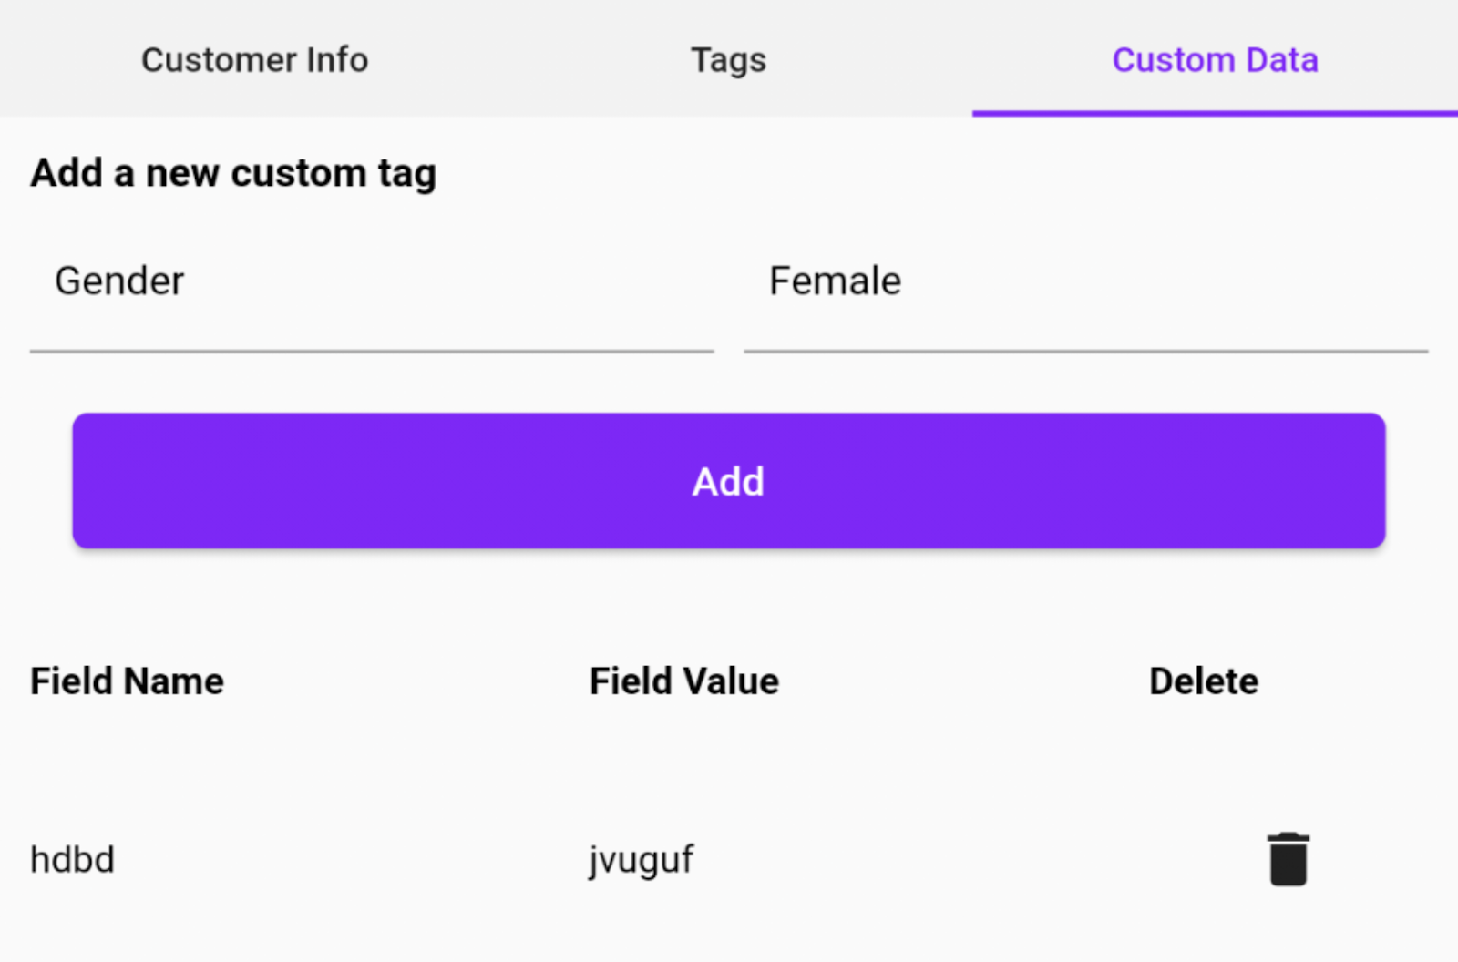Select the hdbd field name cell

[73, 860]
